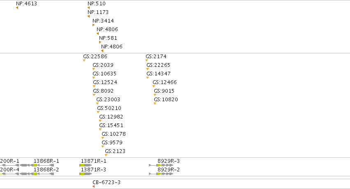Select the GS:9015 insertion marker

click(155, 95)
